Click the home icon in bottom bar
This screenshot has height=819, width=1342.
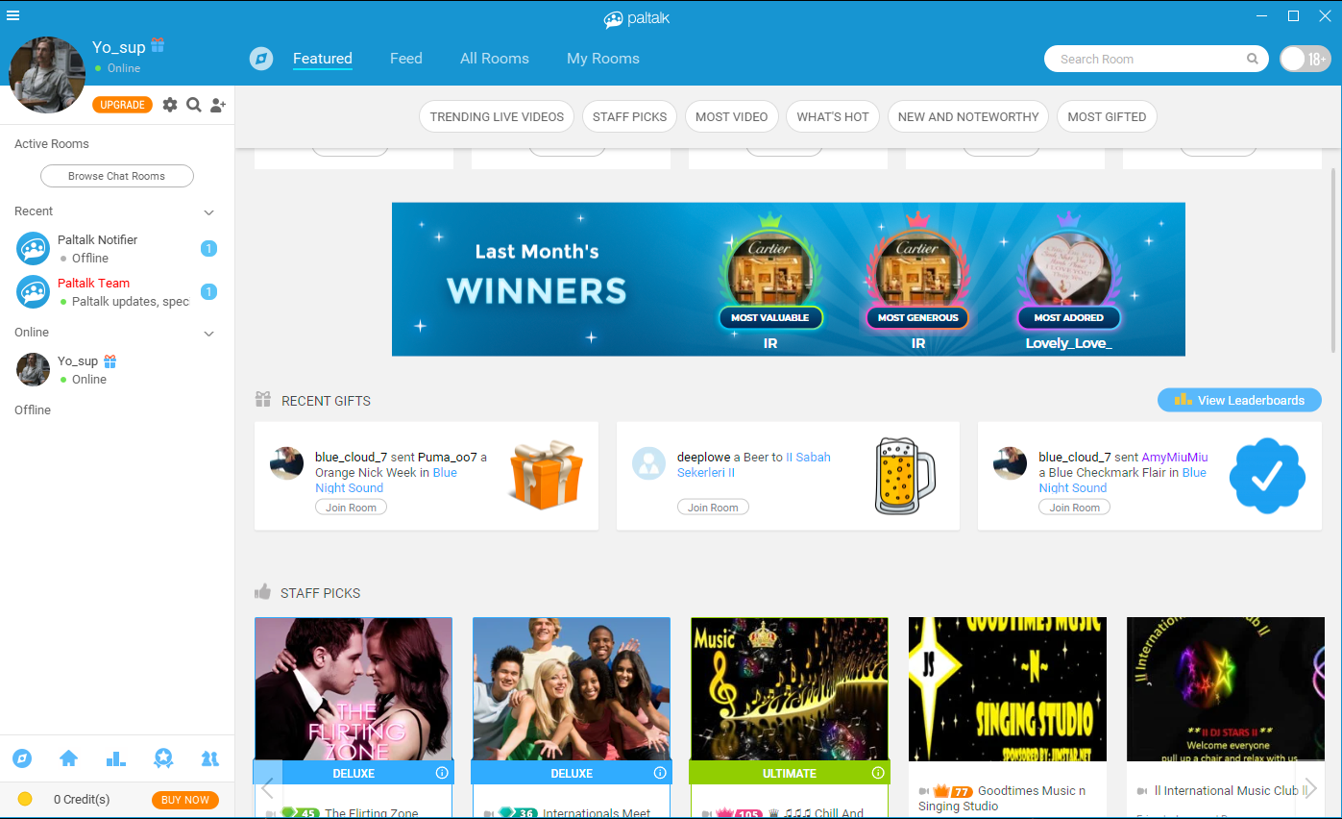coord(69,758)
